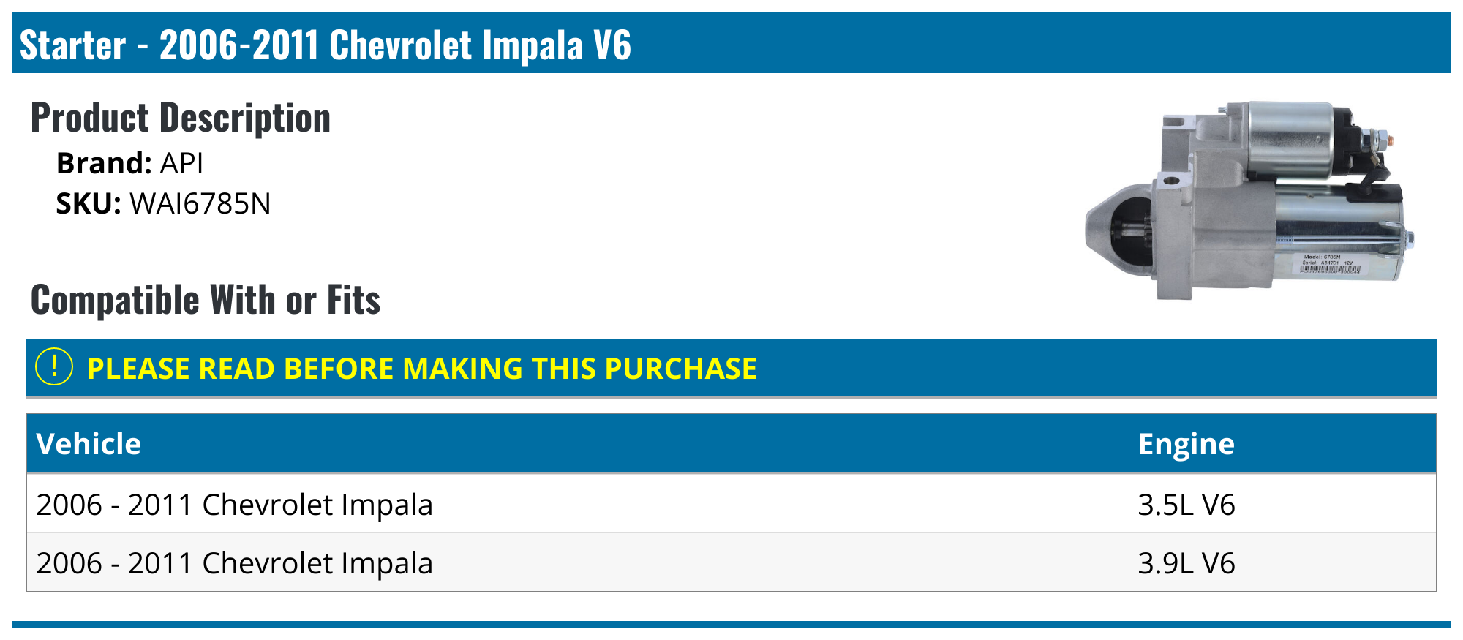Viewport: 1463px width, 640px height.
Task: Click the Compatible With or Fits heading
Action: coord(206,300)
